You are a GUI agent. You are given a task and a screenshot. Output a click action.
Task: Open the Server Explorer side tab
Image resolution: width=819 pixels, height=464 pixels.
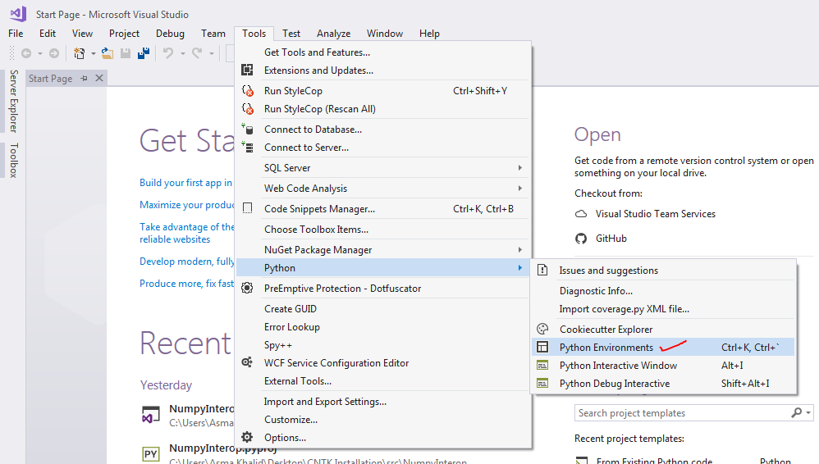click(x=13, y=101)
